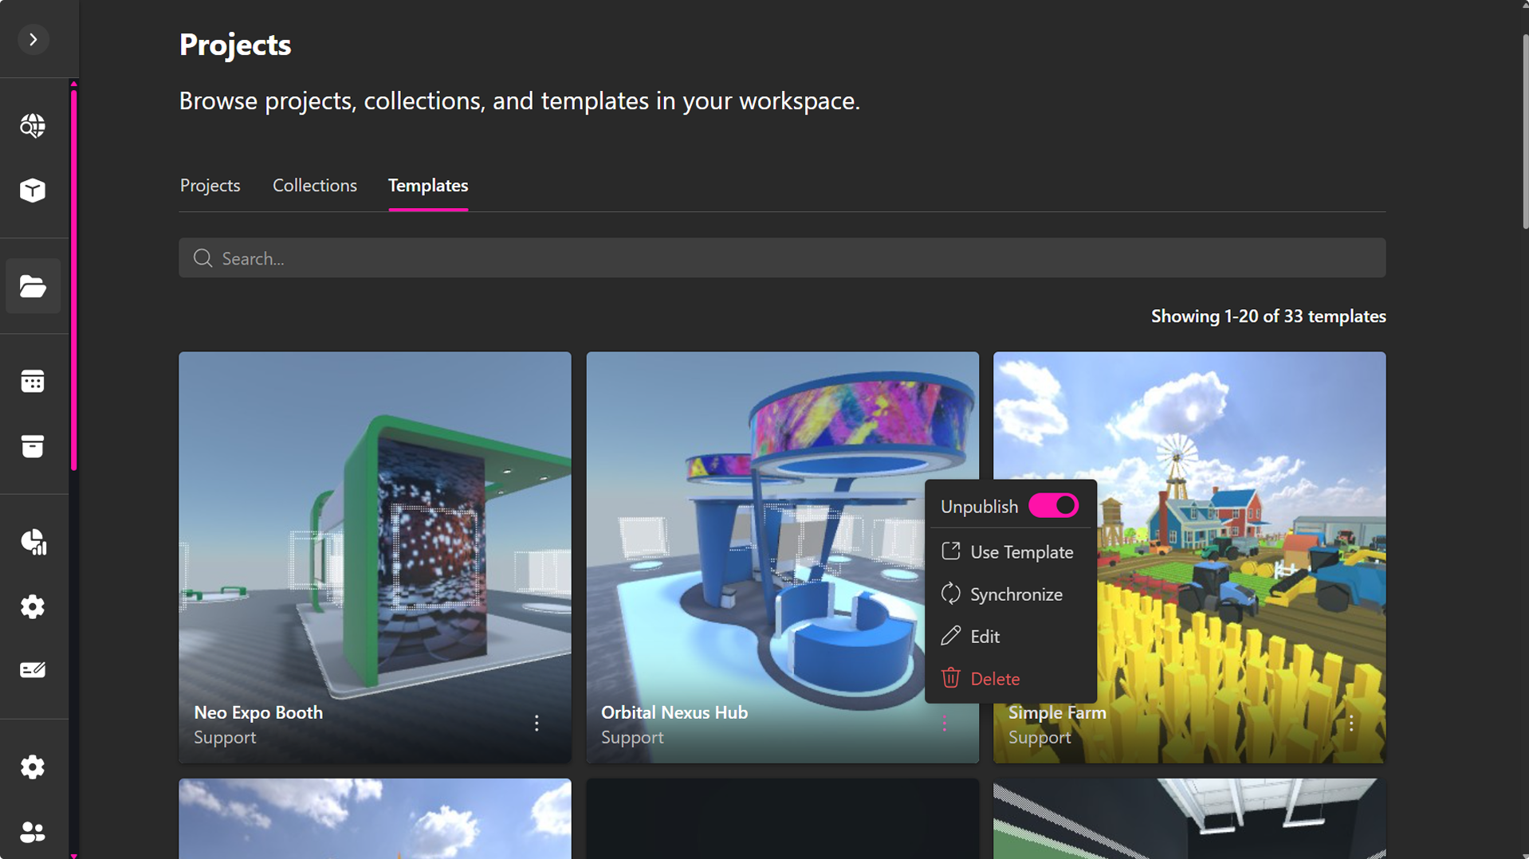Open the 3D cube icon in sidebar
Screen dimensions: 1529x859
[33, 190]
